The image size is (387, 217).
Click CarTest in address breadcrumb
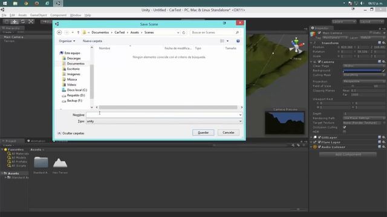click(120, 33)
